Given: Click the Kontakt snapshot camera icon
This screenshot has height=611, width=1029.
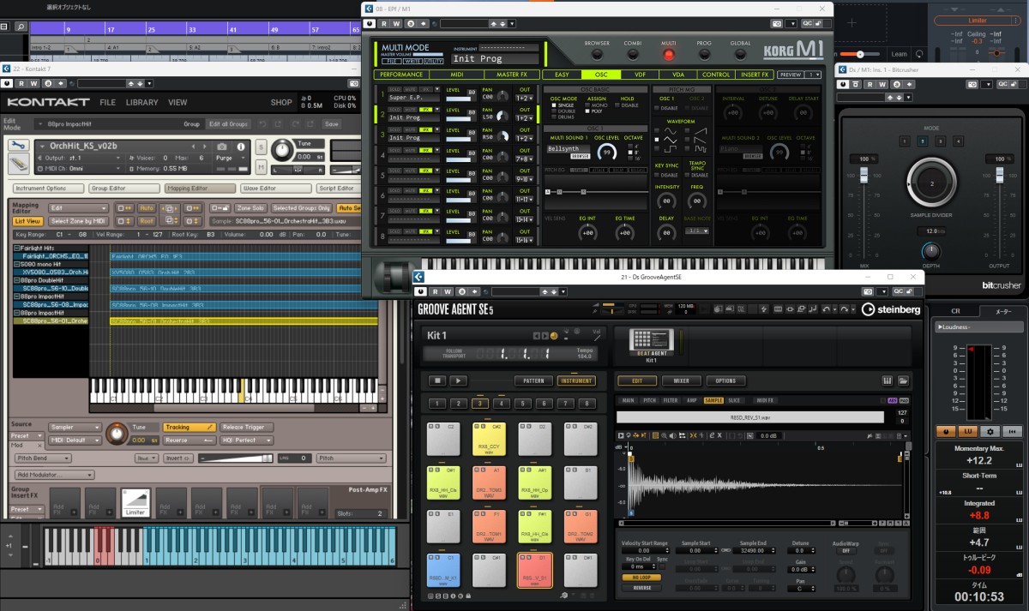Looking at the screenshot, I should tap(222, 147).
